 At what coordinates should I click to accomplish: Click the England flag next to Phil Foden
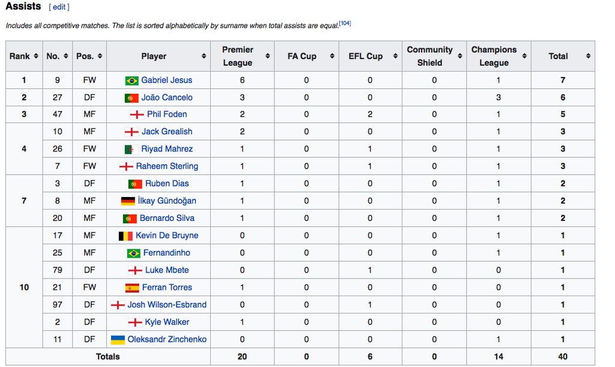138,115
